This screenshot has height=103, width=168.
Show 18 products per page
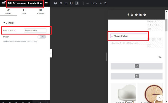(155, 25)
